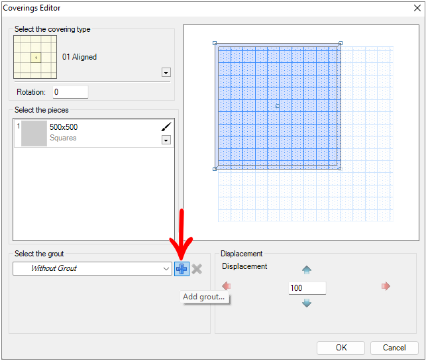Click the Squares label under the 500x500 piece

(63, 138)
